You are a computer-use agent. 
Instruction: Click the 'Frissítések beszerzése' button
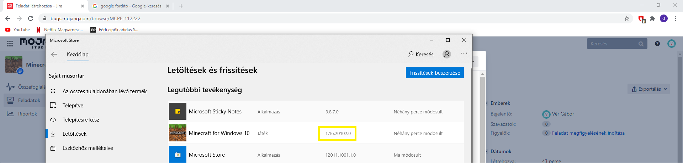pyautogui.click(x=435, y=73)
